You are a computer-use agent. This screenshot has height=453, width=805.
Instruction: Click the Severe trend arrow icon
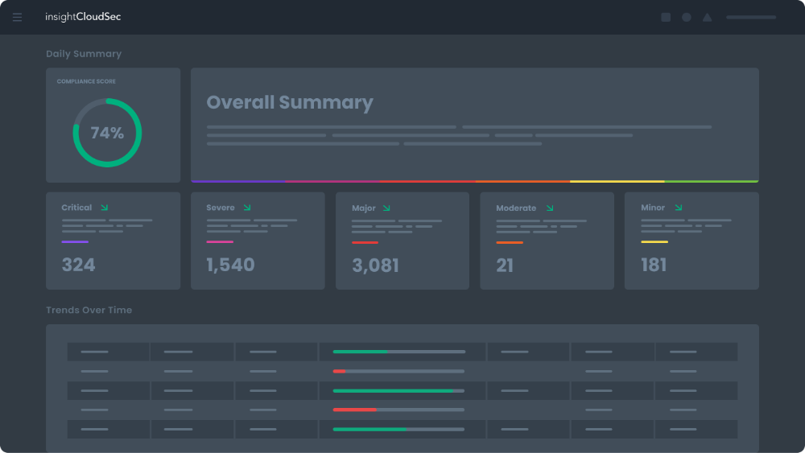point(247,208)
